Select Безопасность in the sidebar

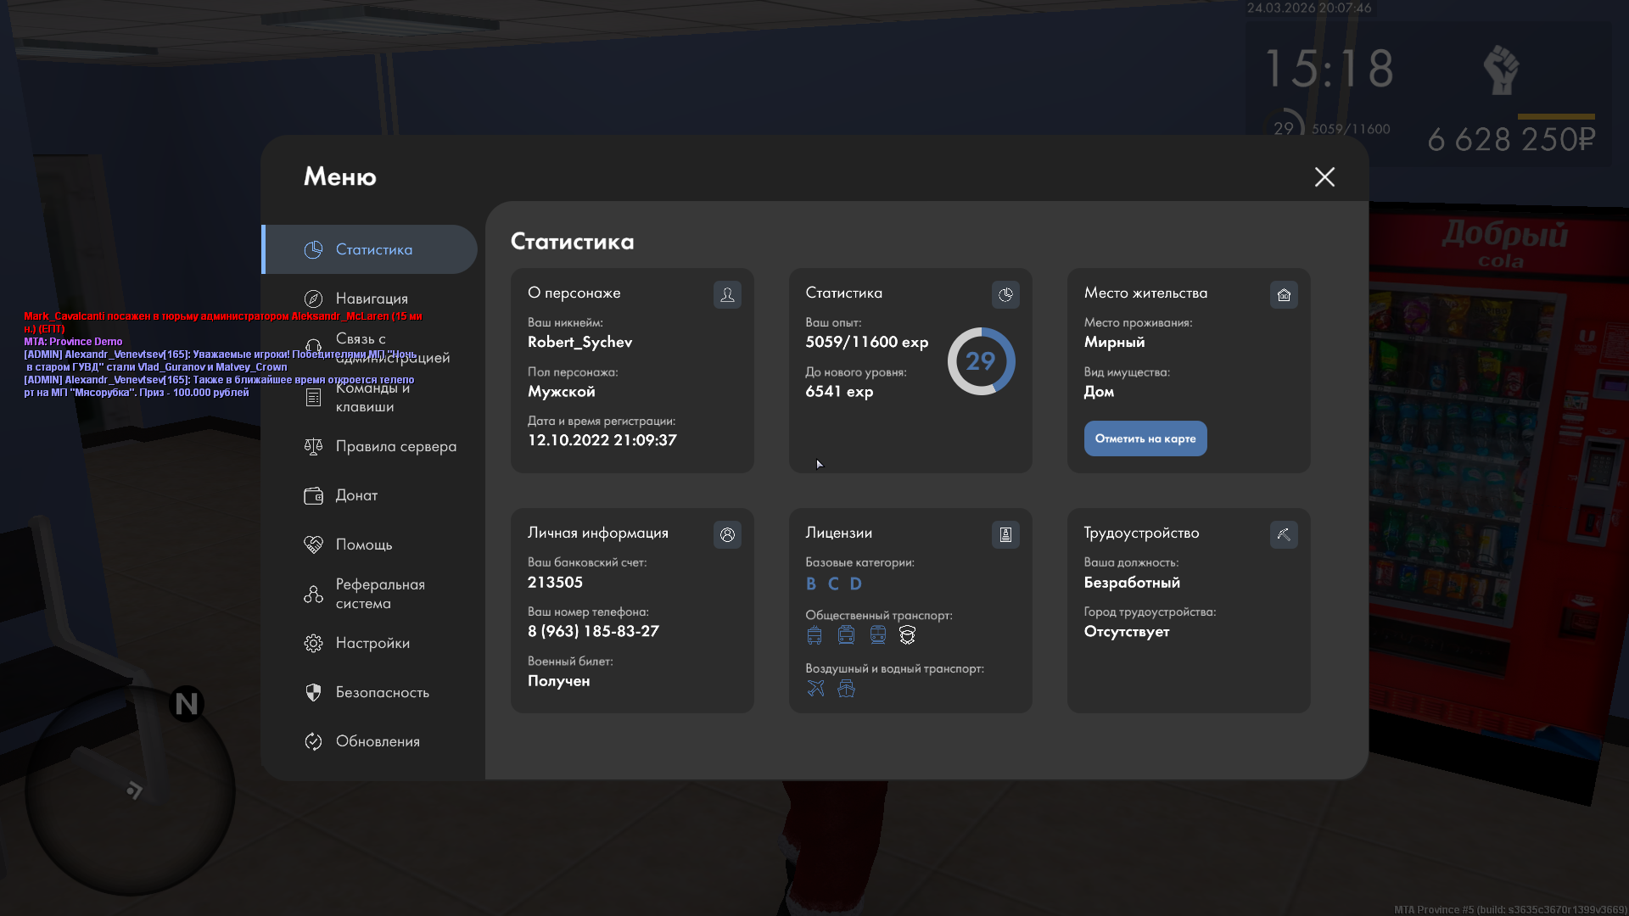coord(381,692)
